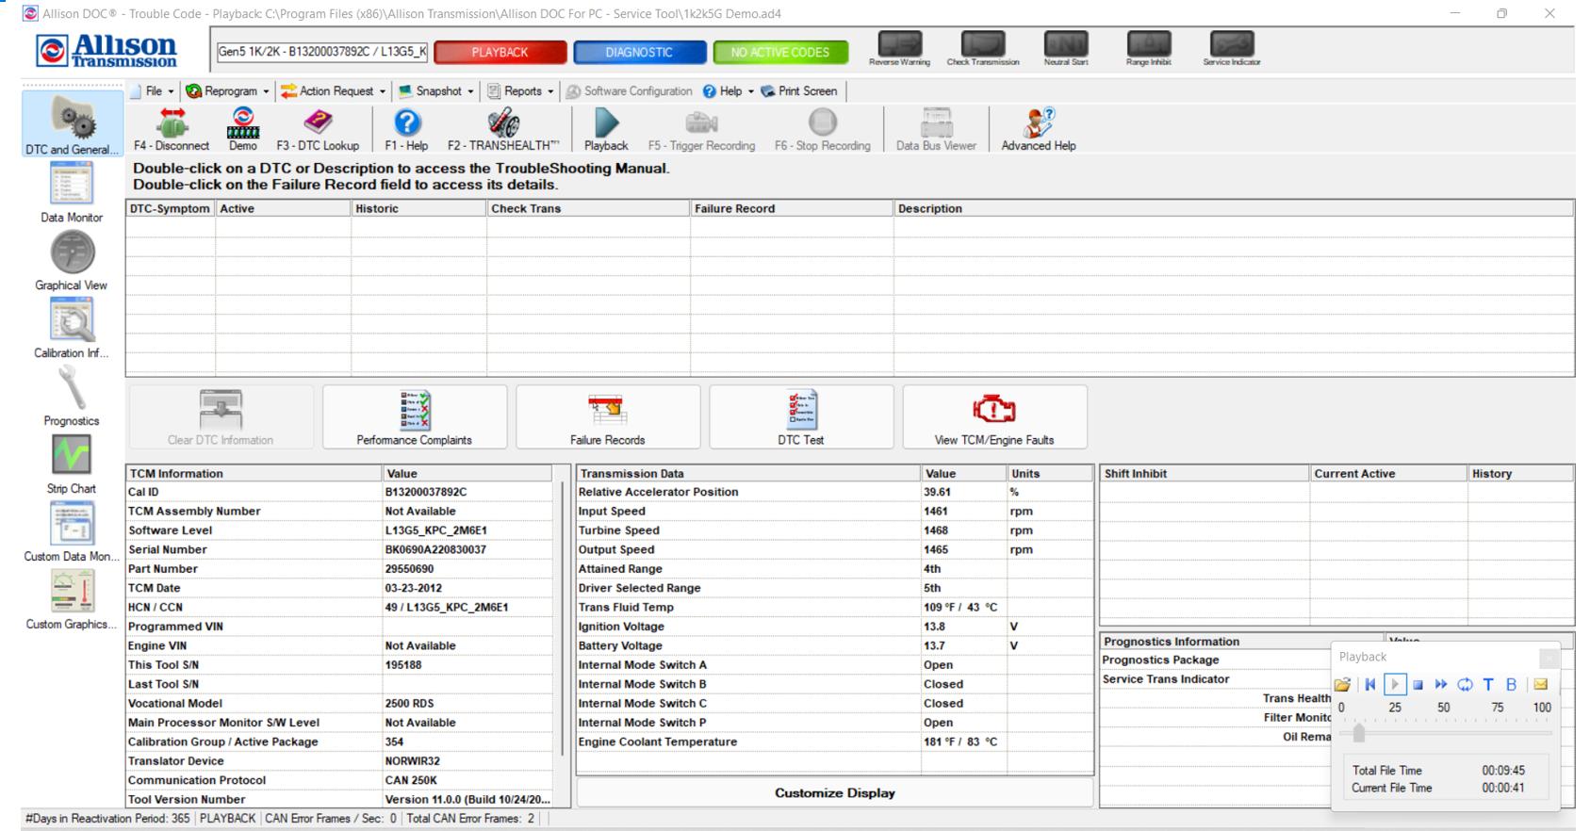
Task: Click the DIAGNOSTIC blue status button
Action: pos(639,53)
